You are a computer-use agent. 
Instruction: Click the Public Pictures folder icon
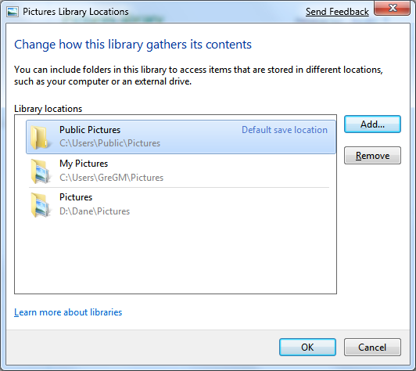pos(39,137)
